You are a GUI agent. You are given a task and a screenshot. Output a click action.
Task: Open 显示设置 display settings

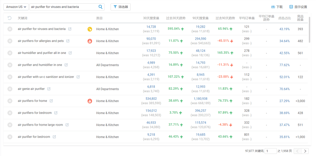[298, 7]
